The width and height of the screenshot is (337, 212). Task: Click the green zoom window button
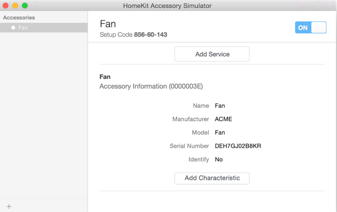[25, 5]
